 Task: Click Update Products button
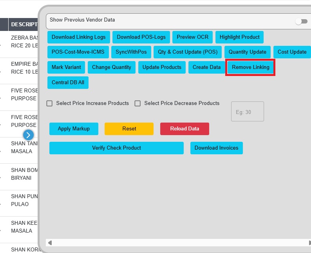[x=162, y=67]
